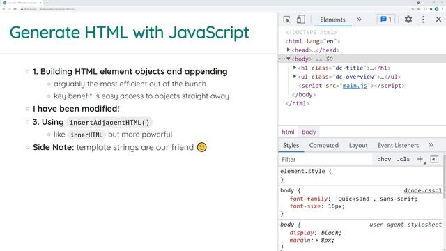Open DevTools settings gear
Image resolution: width=446 pixels, height=251 pixels.
point(408,20)
